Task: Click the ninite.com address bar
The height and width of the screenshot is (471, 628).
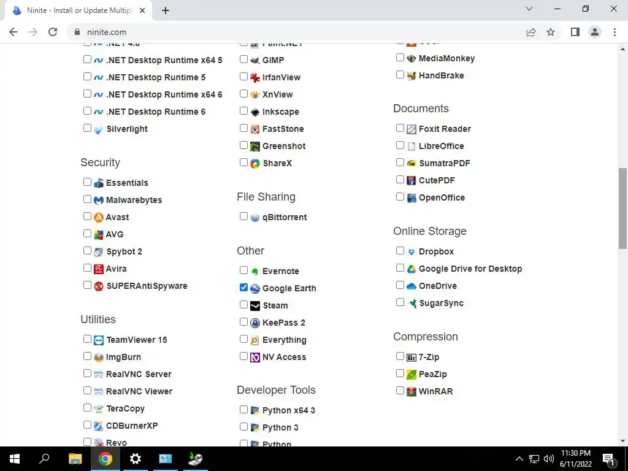Action: [x=296, y=32]
